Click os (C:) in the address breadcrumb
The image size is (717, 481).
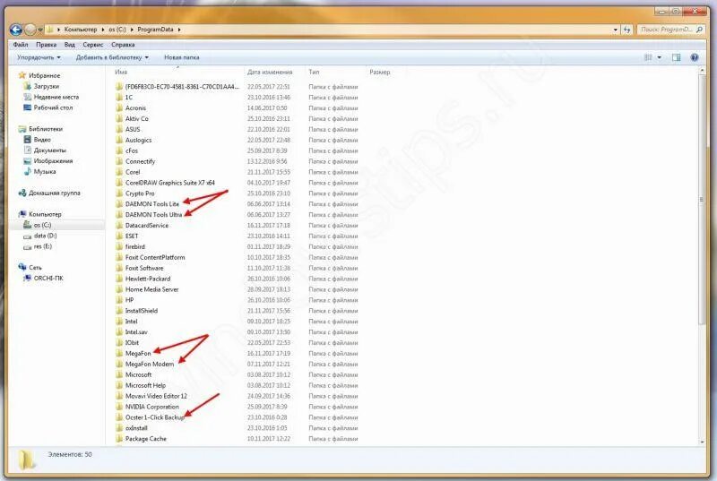click(117, 30)
